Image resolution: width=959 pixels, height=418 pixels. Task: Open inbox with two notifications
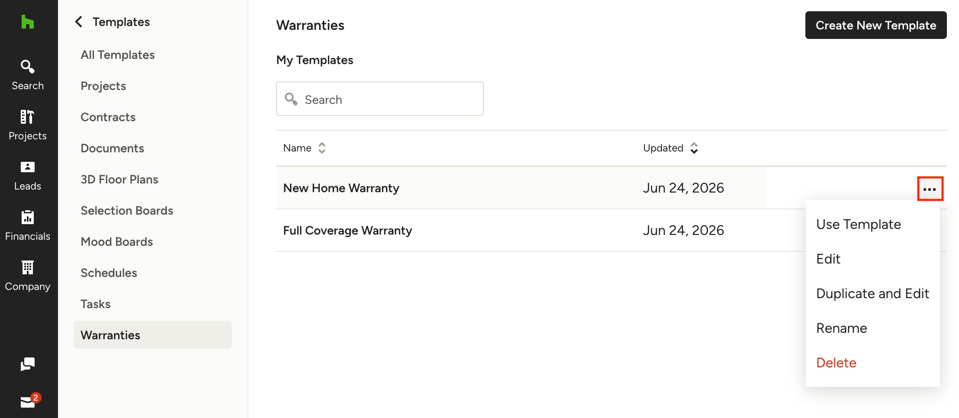coord(29,401)
